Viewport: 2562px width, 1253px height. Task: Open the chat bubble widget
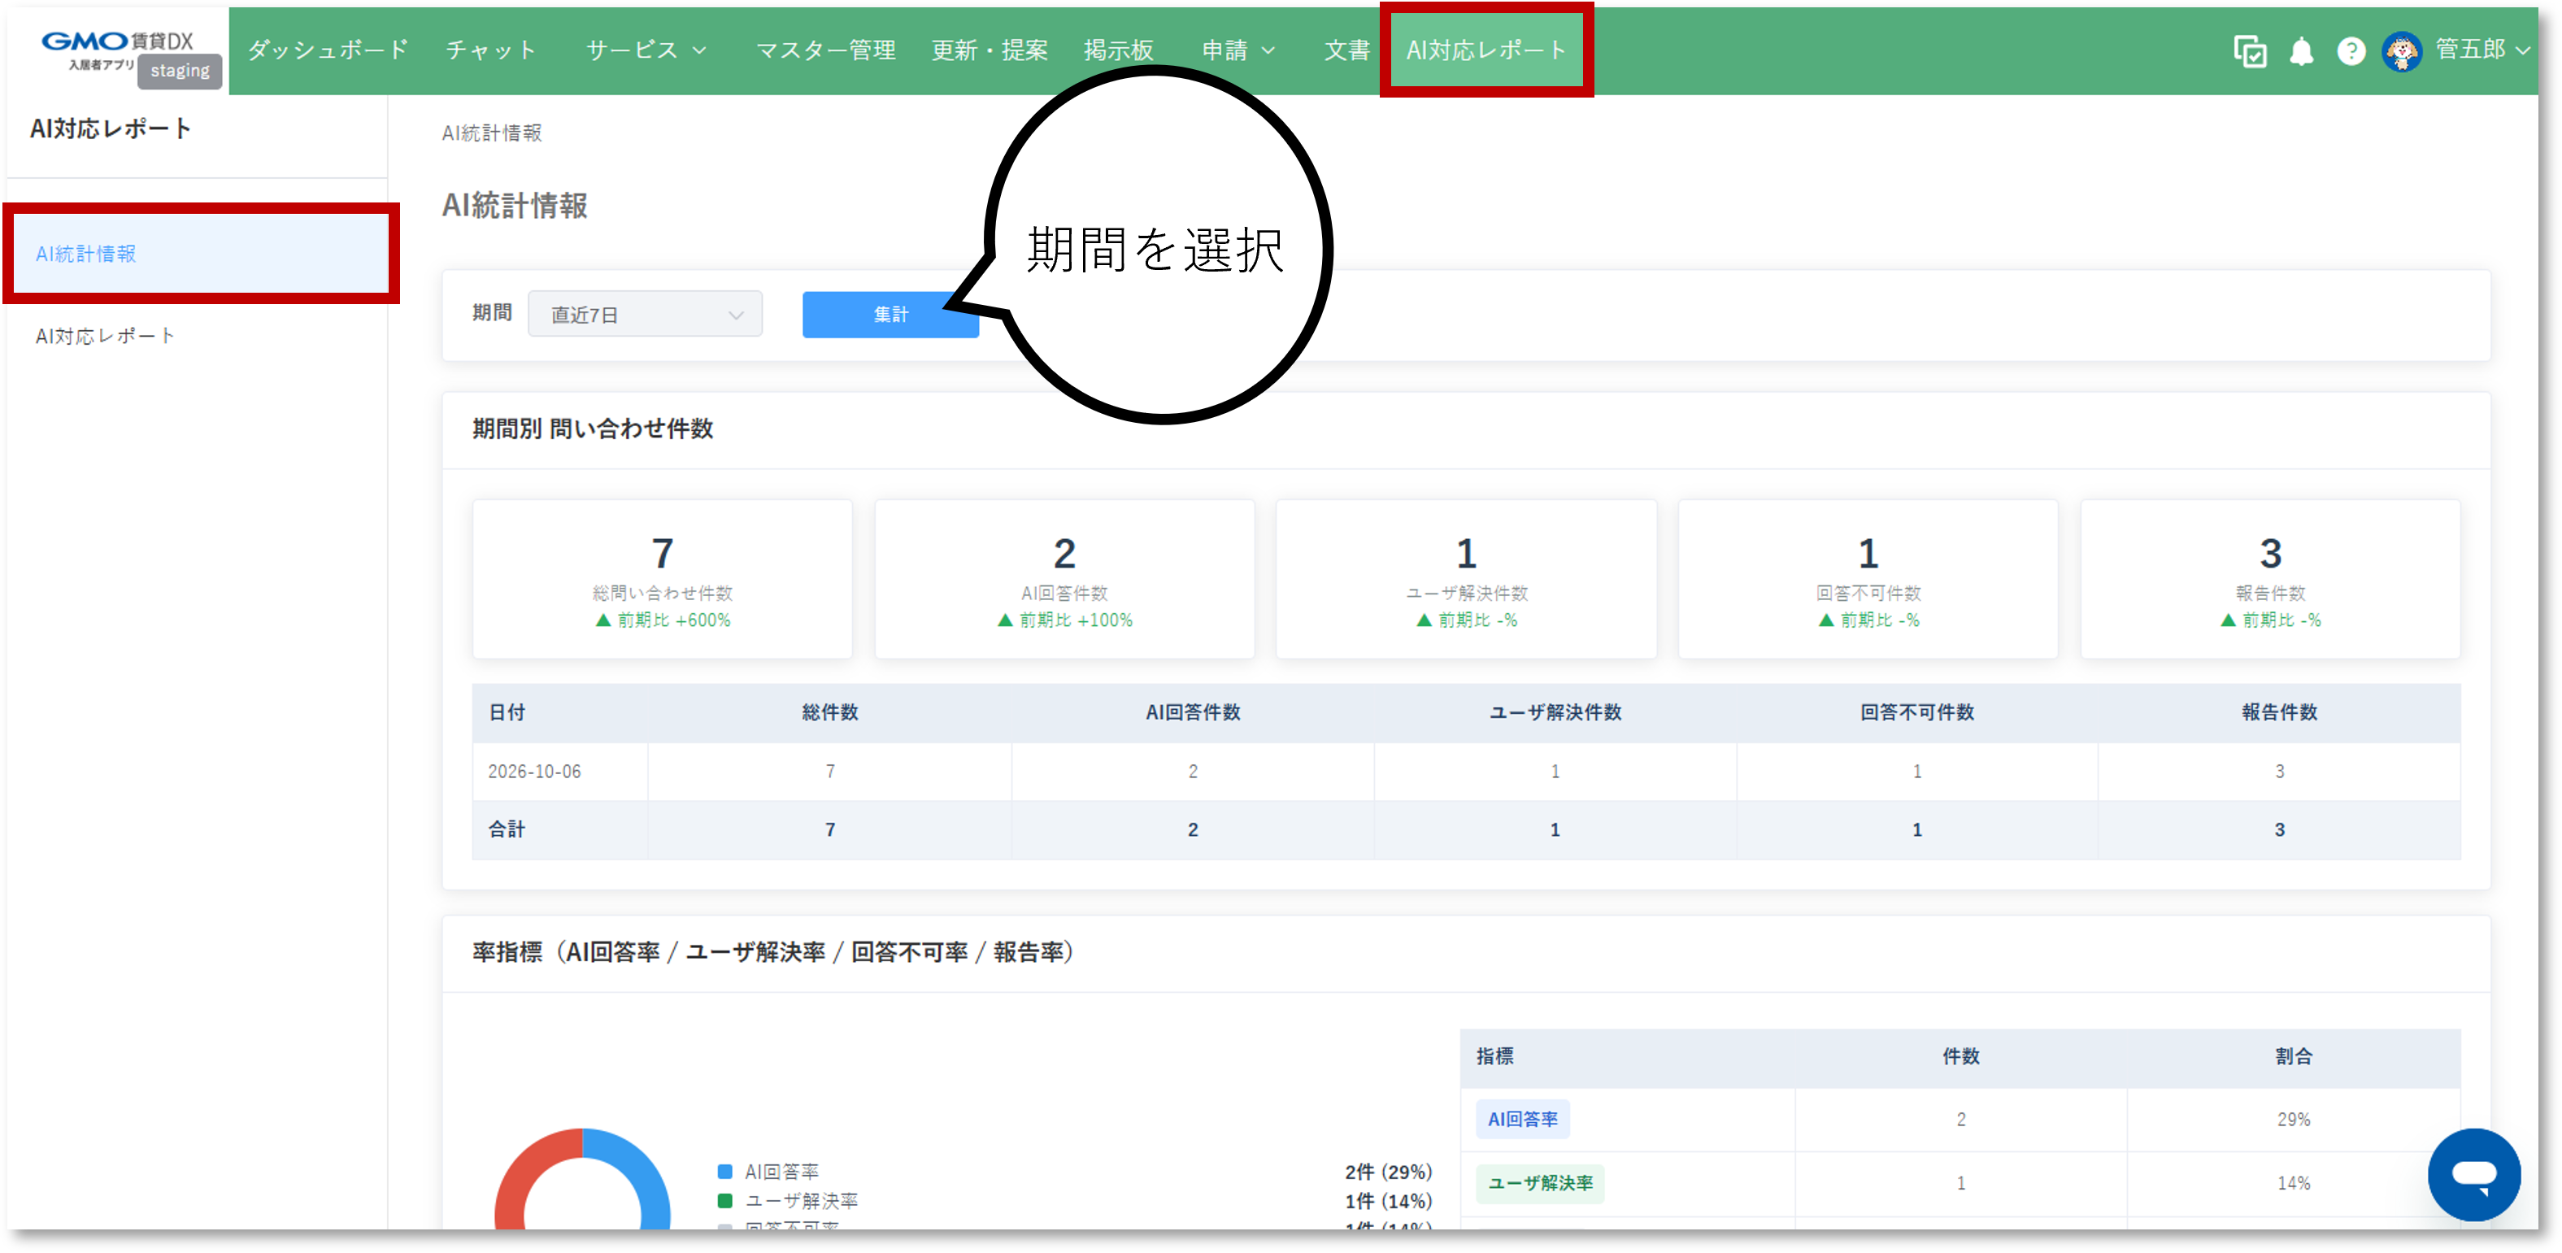pos(2473,1174)
